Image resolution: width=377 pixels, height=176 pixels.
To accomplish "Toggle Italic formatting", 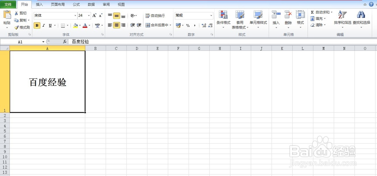I will pyautogui.click(x=43, y=26).
